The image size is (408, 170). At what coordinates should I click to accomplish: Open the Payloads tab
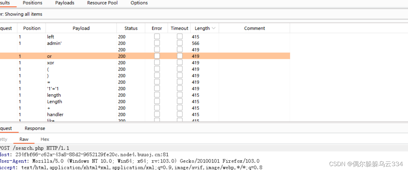point(65,3)
